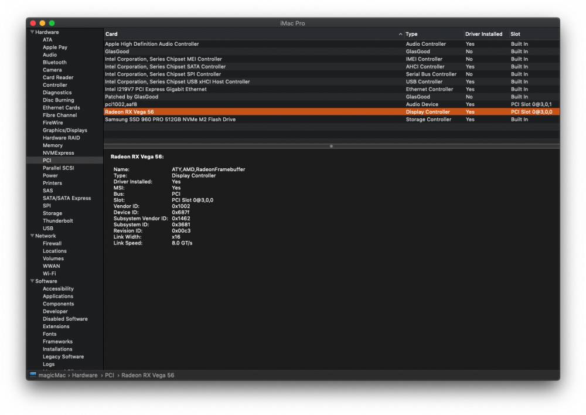This screenshot has height=415, width=586.
Task: Open Diagnostics in the sidebar
Action: 57,93
